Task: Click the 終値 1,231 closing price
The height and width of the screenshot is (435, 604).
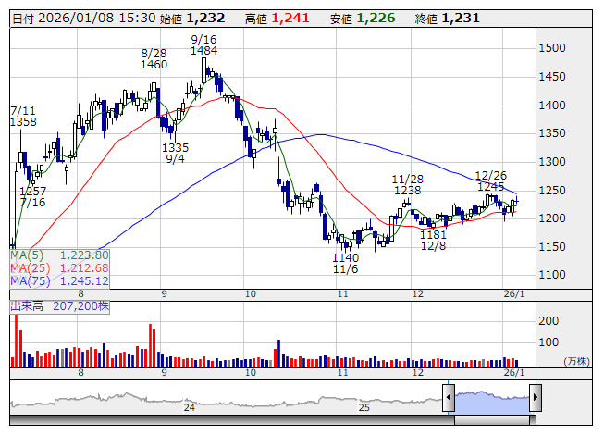Action: coord(448,19)
